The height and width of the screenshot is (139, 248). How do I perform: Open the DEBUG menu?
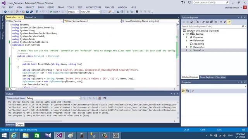coord(51,7)
